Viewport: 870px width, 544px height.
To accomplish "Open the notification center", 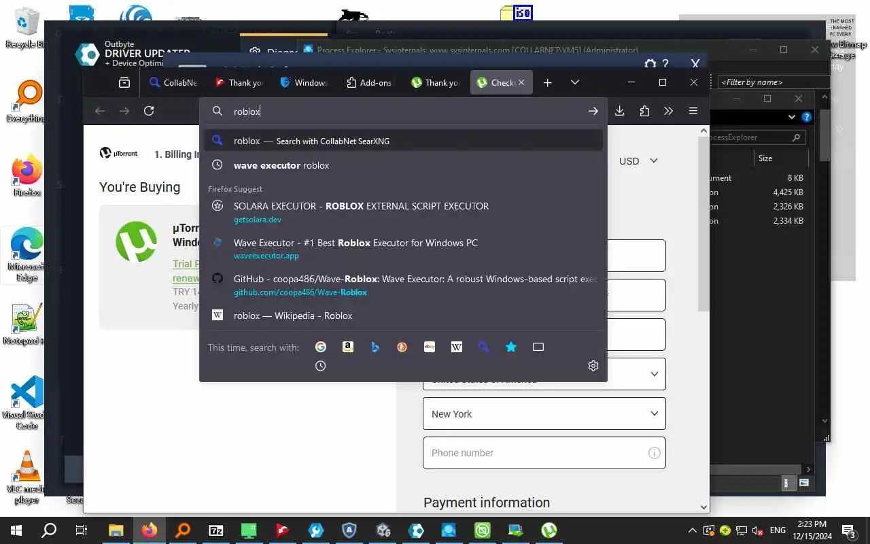I will 850,530.
